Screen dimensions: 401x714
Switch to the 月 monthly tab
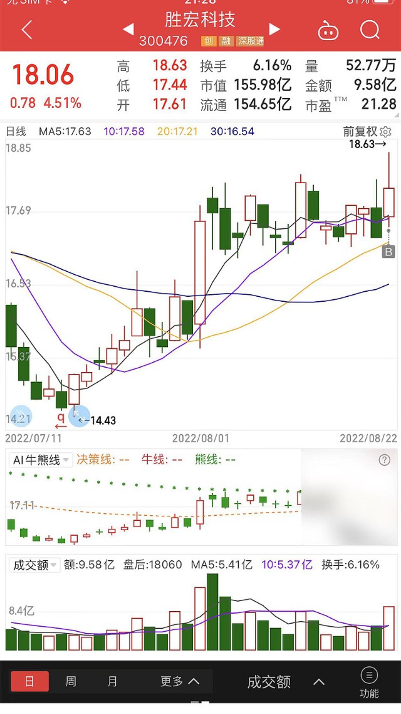[x=112, y=681]
